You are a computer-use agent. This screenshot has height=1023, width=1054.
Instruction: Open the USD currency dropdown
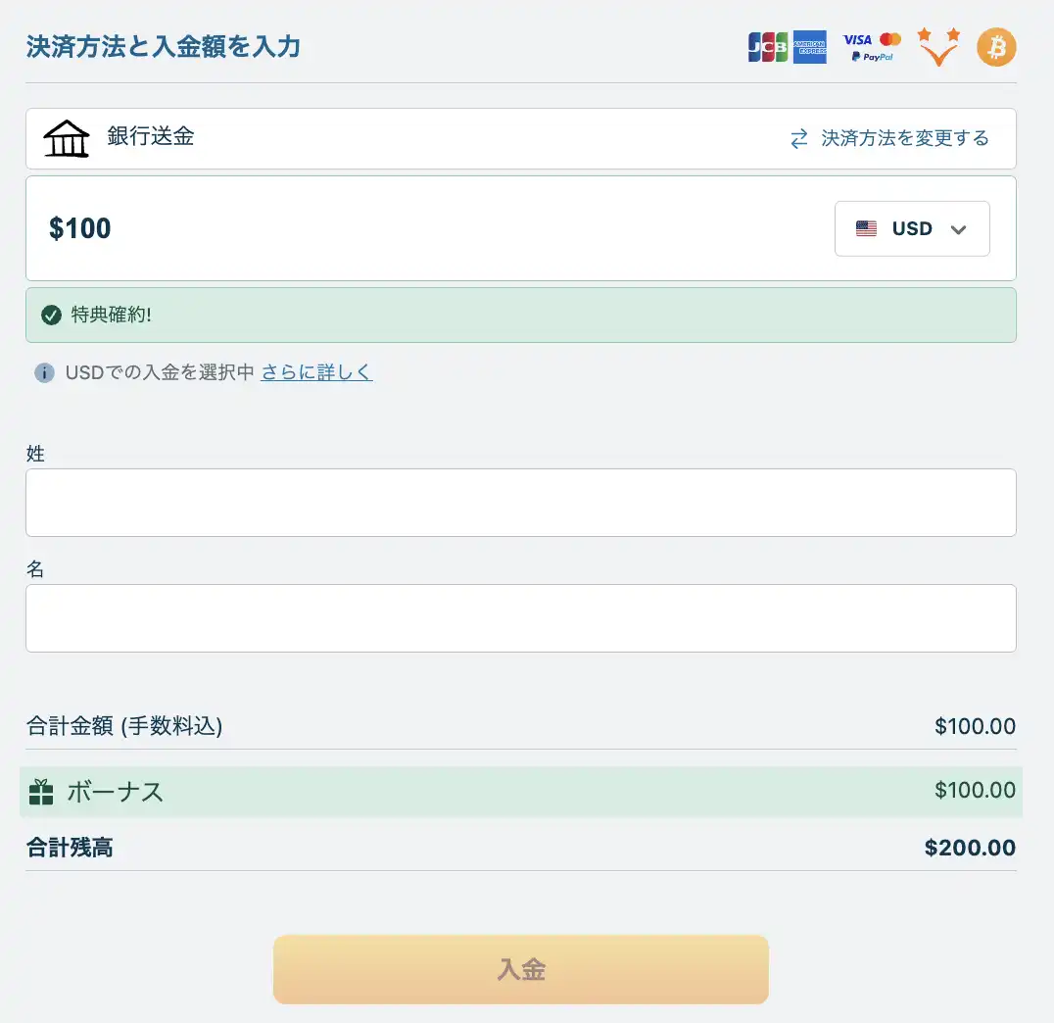[x=912, y=229]
